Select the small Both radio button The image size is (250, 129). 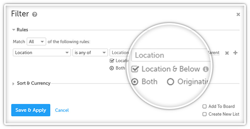point(112,68)
